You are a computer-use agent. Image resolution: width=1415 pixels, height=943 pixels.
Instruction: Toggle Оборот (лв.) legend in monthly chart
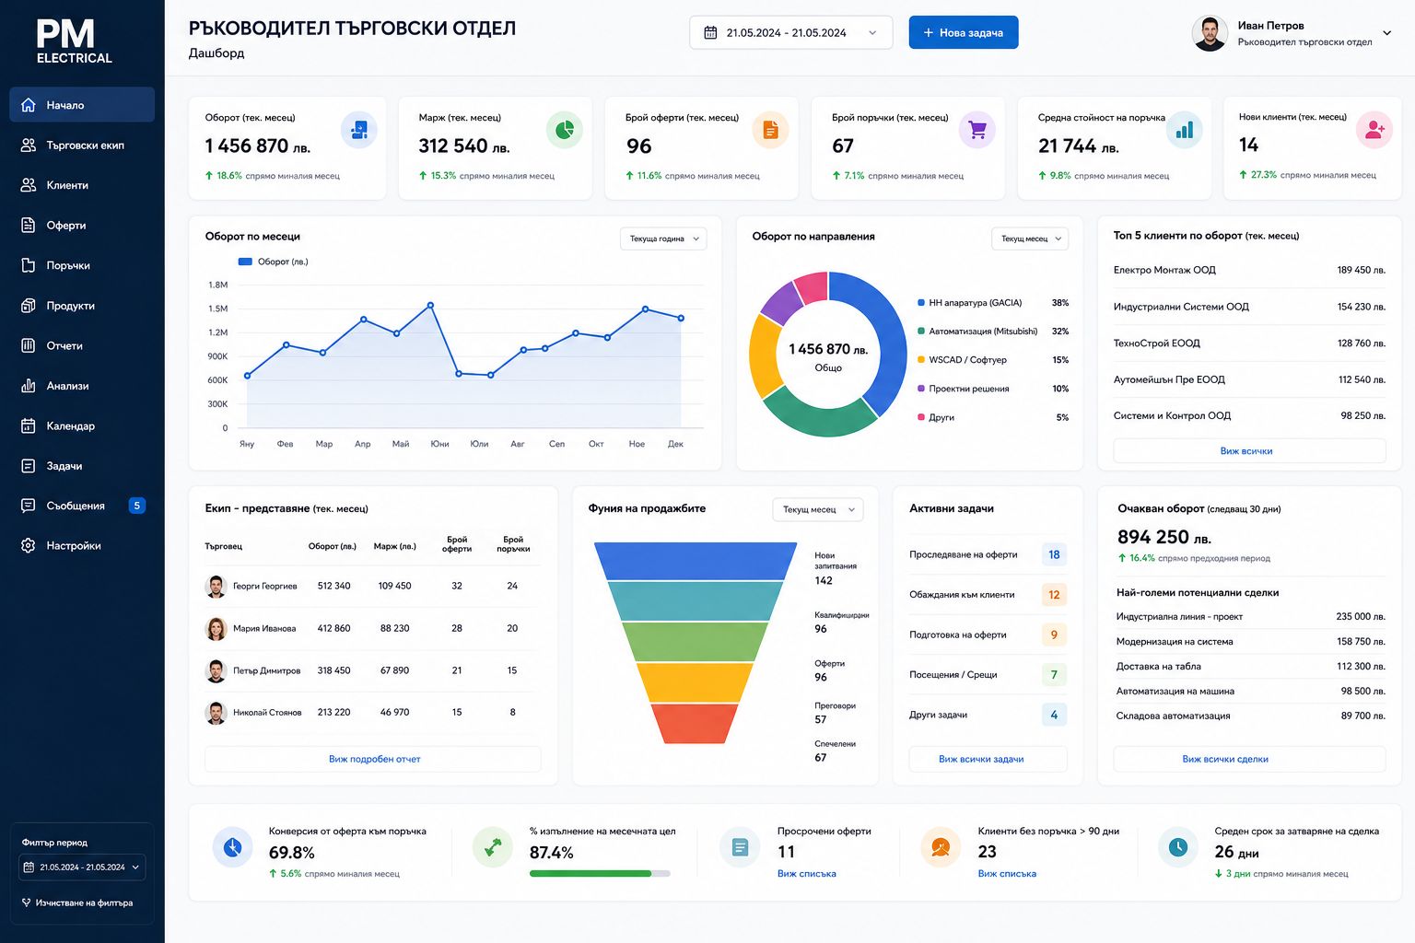(x=273, y=262)
